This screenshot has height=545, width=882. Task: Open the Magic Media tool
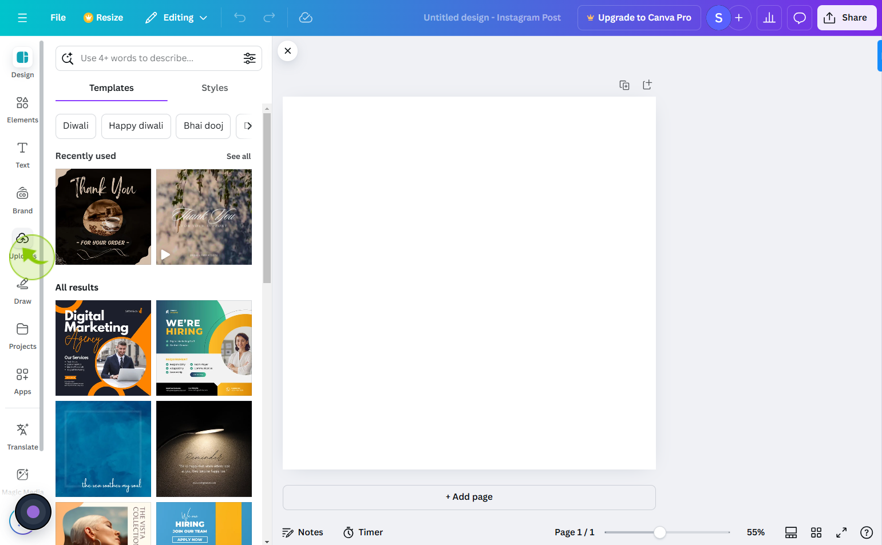tap(22, 482)
